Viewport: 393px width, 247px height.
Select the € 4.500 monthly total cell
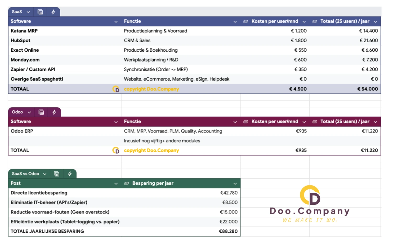point(275,89)
